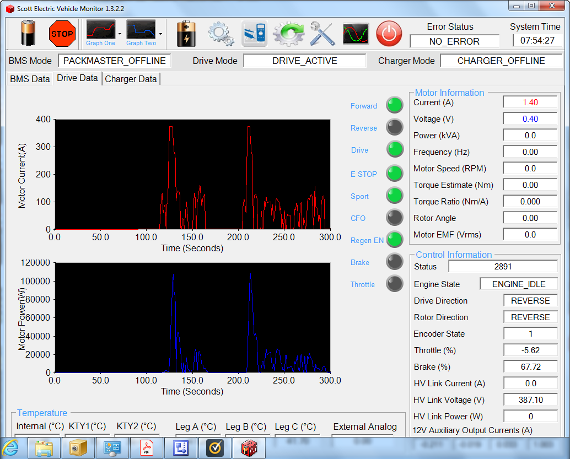Toggle the Regen EN indicator
570x459 pixels.
pos(395,239)
